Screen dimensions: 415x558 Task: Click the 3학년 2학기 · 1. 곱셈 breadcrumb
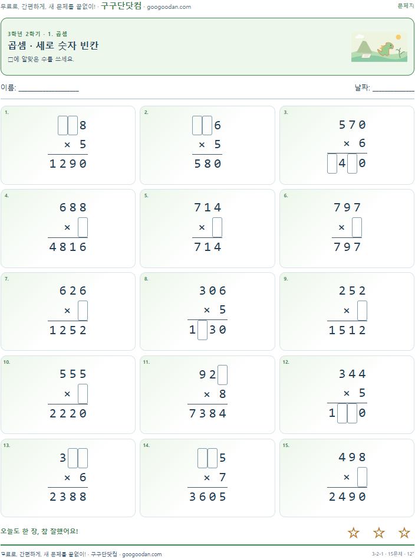click(37, 34)
